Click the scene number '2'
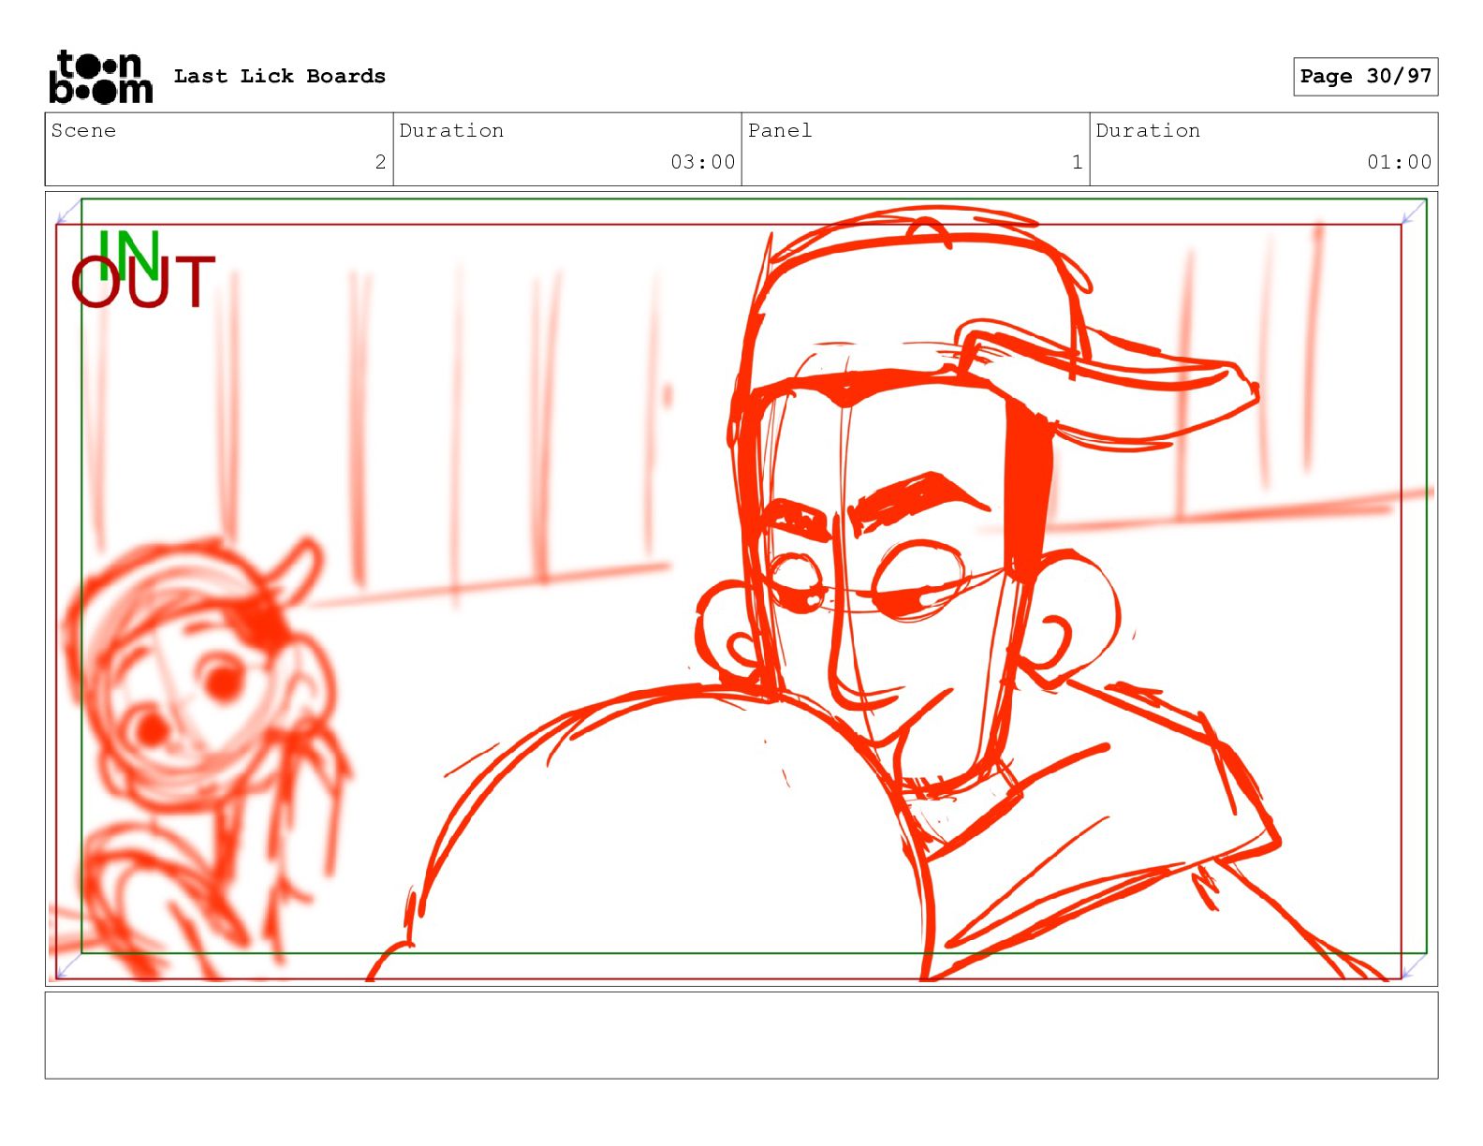Screen dimensions: 1483x1146 pos(380,162)
